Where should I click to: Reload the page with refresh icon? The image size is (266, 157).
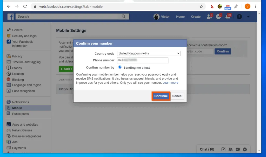click(x=25, y=6)
